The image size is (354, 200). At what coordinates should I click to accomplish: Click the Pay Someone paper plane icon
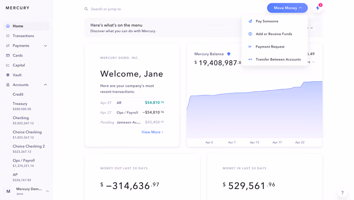250,21
